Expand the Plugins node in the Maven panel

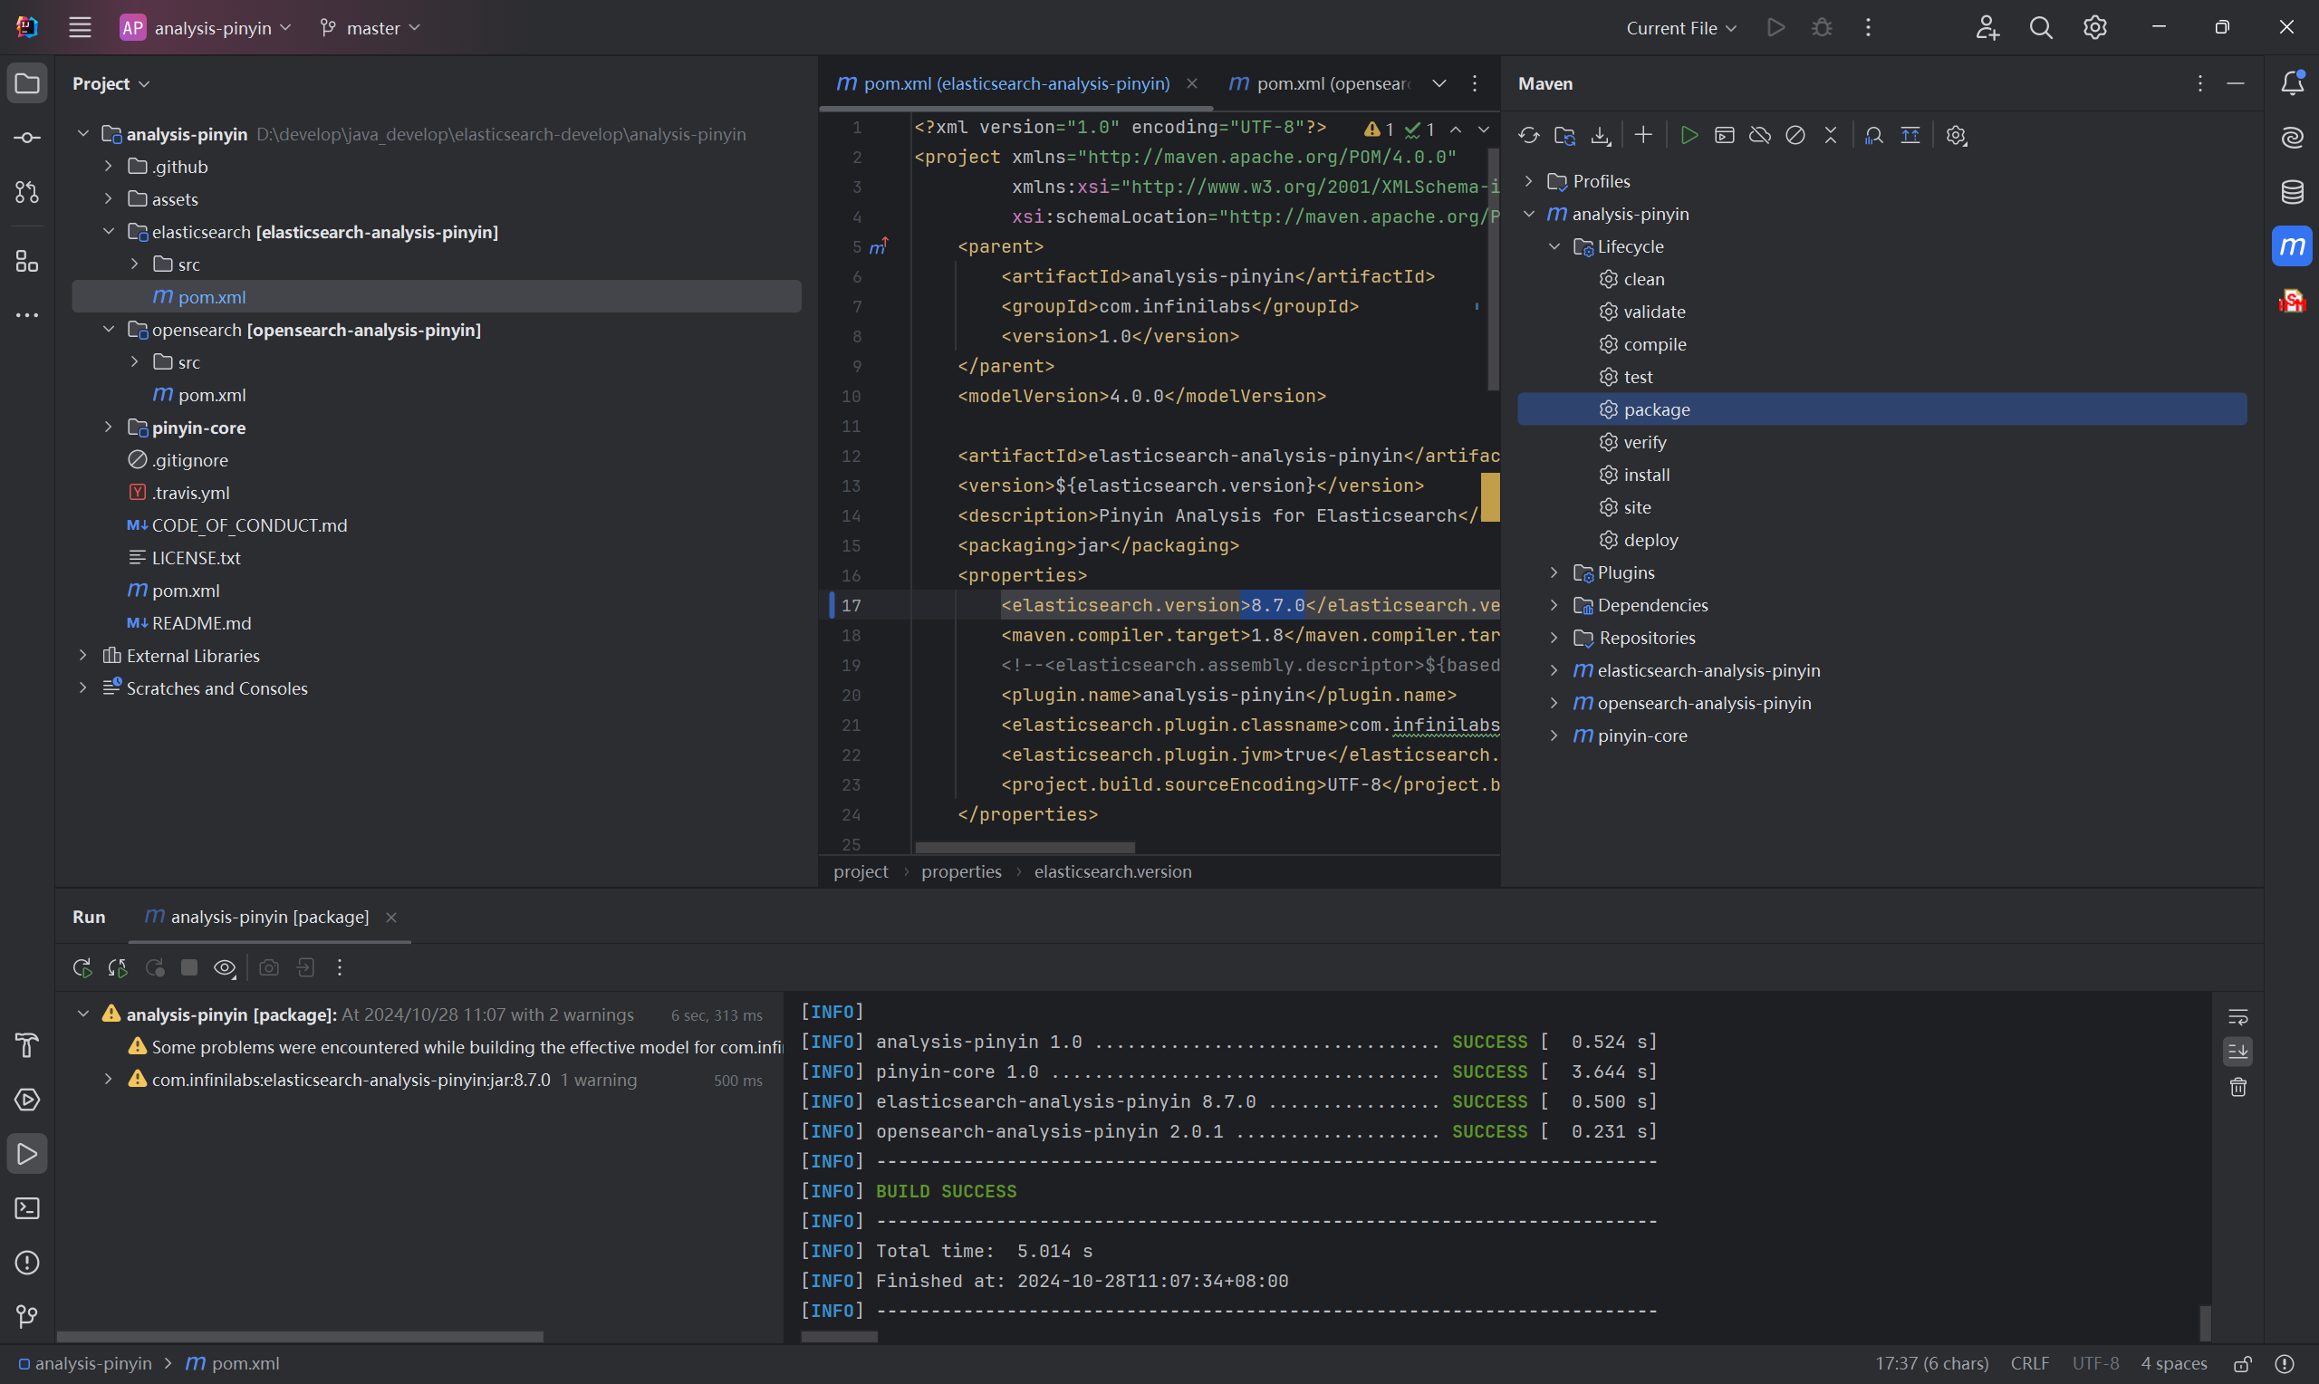[1554, 572]
